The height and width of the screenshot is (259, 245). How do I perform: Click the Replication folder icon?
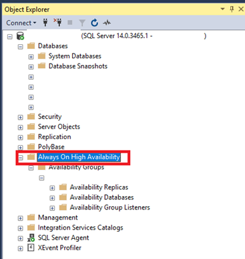31,137
